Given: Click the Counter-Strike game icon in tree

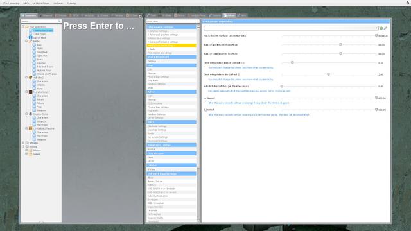Looking at the screenshot, I should pos(30,114).
